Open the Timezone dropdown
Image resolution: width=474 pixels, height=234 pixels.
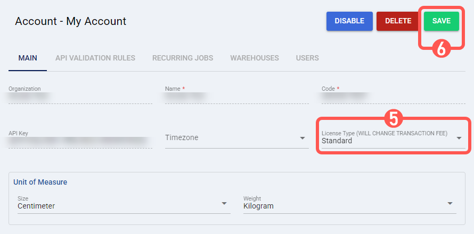click(236, 138)
